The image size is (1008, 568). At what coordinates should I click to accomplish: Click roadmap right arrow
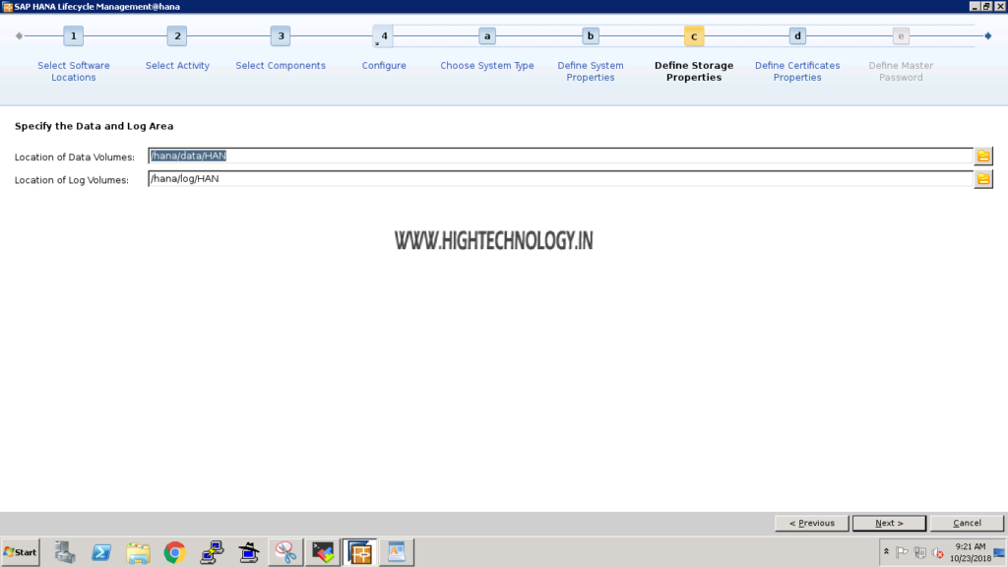pos(988,36)
